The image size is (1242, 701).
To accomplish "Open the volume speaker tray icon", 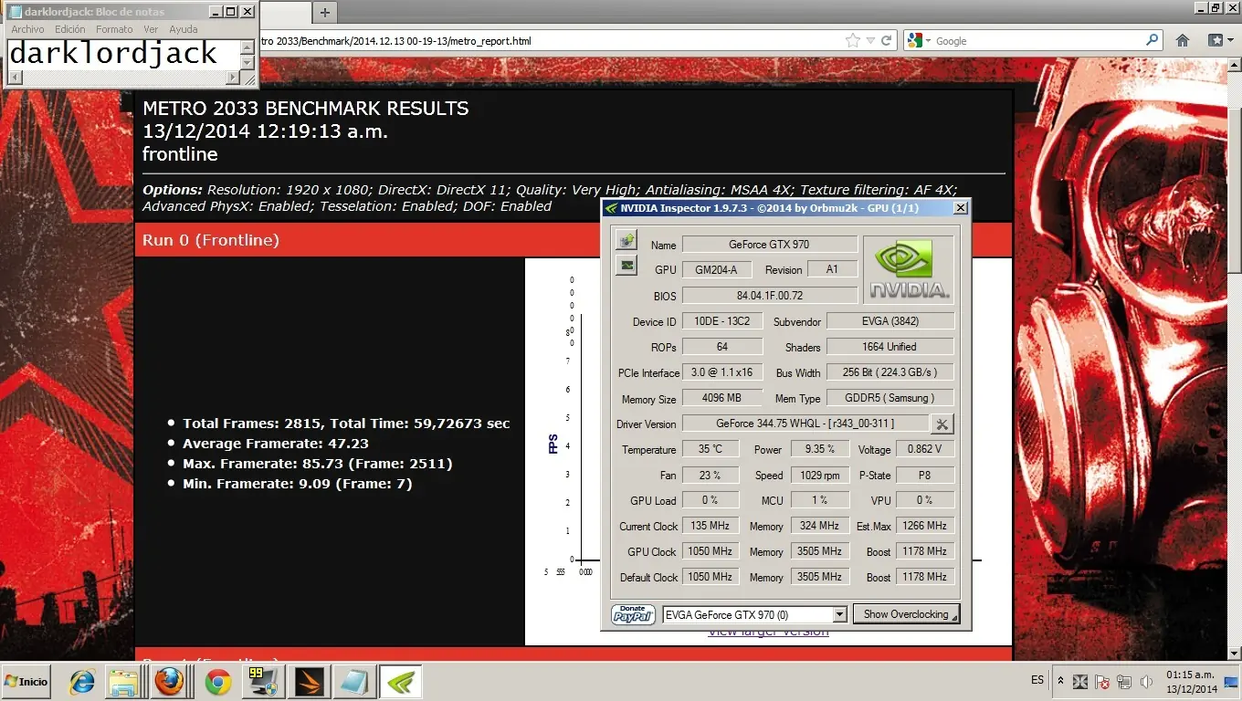I will [1146, 682].
